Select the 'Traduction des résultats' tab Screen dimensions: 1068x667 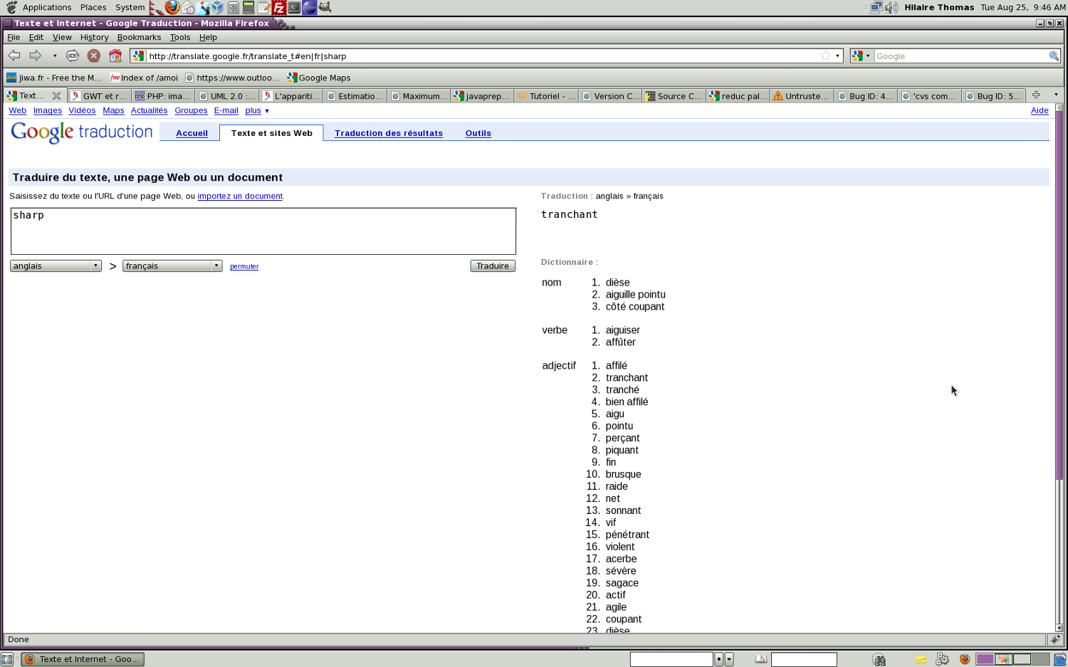pyautogui.click(x=389, y=133)
